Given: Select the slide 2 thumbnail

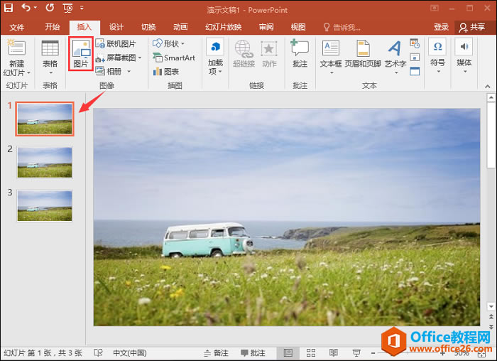Looking at the screenshot, I should point(45,162).
